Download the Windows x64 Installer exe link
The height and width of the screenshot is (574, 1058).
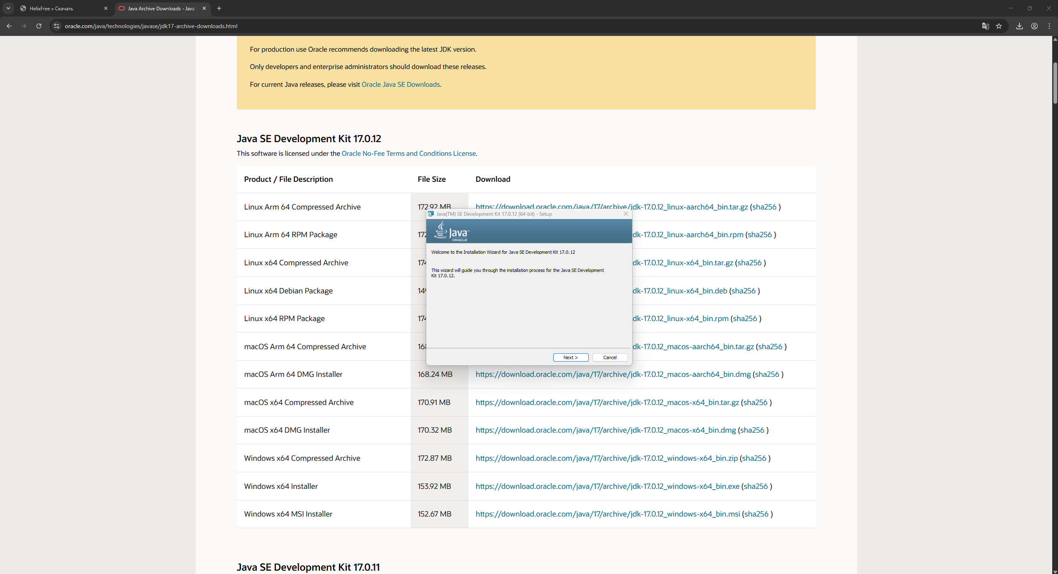(607, 486)
